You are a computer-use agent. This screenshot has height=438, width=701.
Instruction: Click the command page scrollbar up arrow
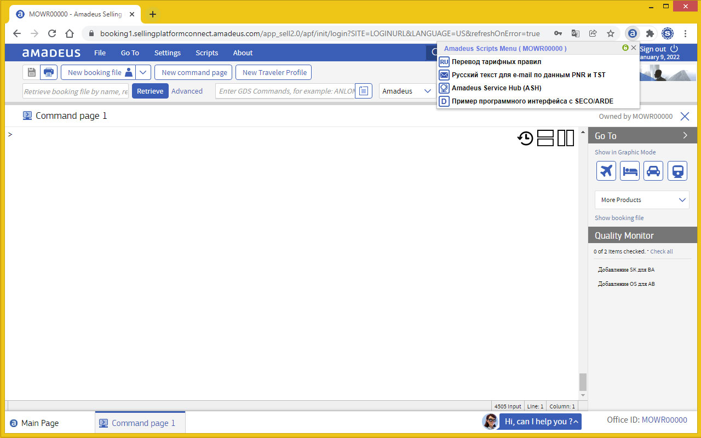[583, 132]
